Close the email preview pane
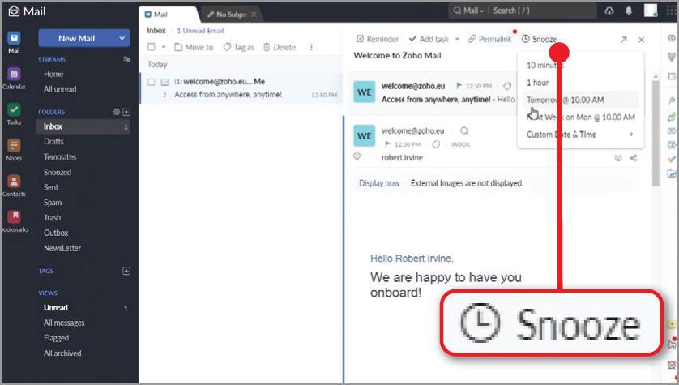679x385 pixels. tap(642, 40)
